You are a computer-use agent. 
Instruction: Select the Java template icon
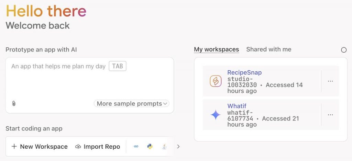(x=164, y=147)
